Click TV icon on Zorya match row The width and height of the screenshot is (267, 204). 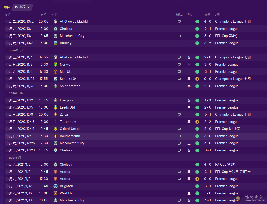[x=179, y=114]
